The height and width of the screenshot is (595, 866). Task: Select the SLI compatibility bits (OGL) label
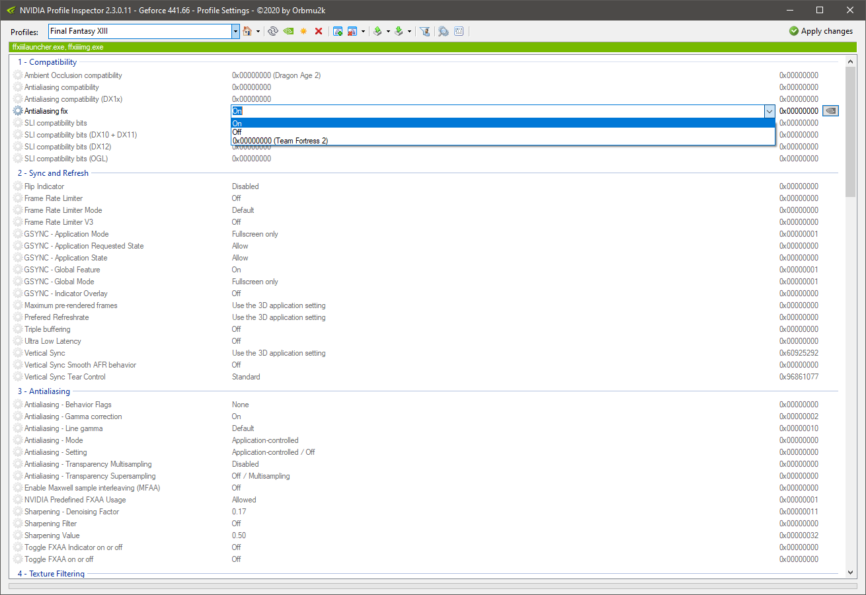click(66, 159)
